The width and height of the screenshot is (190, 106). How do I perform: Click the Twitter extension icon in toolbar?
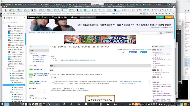point(160,14)
